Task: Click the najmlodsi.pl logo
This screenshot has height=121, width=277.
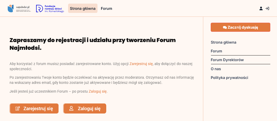Action: pyautogui.click(x=19, y=9)
